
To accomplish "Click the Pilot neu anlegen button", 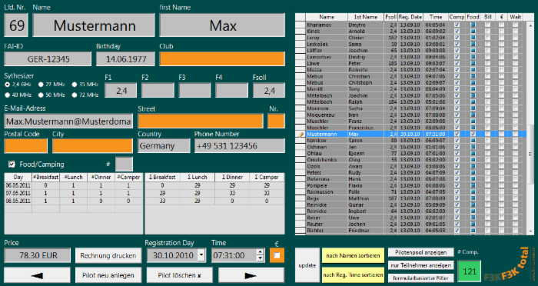I will 108,275.
